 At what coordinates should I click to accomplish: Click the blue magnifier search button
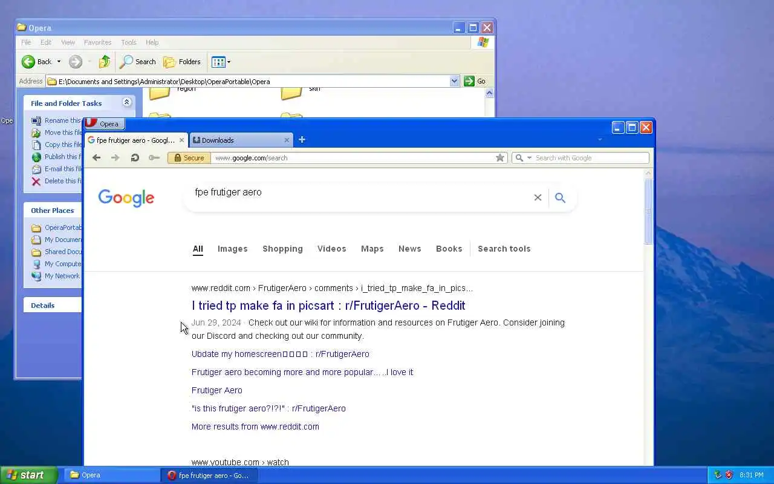pos(560,198)
